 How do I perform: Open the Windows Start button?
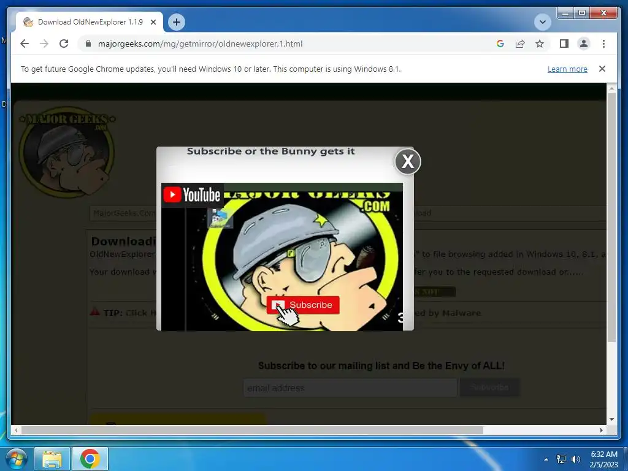pos(16,459)
